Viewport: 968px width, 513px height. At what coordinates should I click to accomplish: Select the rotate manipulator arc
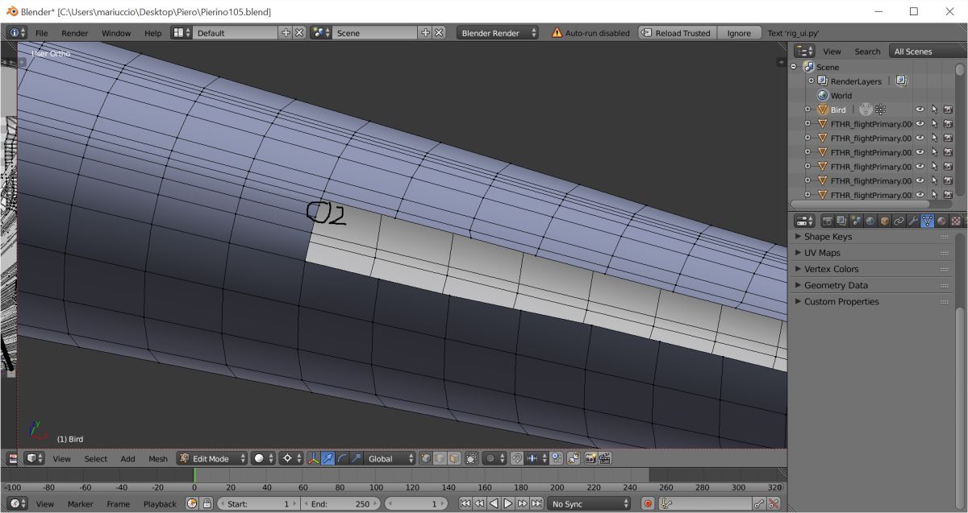342,458
